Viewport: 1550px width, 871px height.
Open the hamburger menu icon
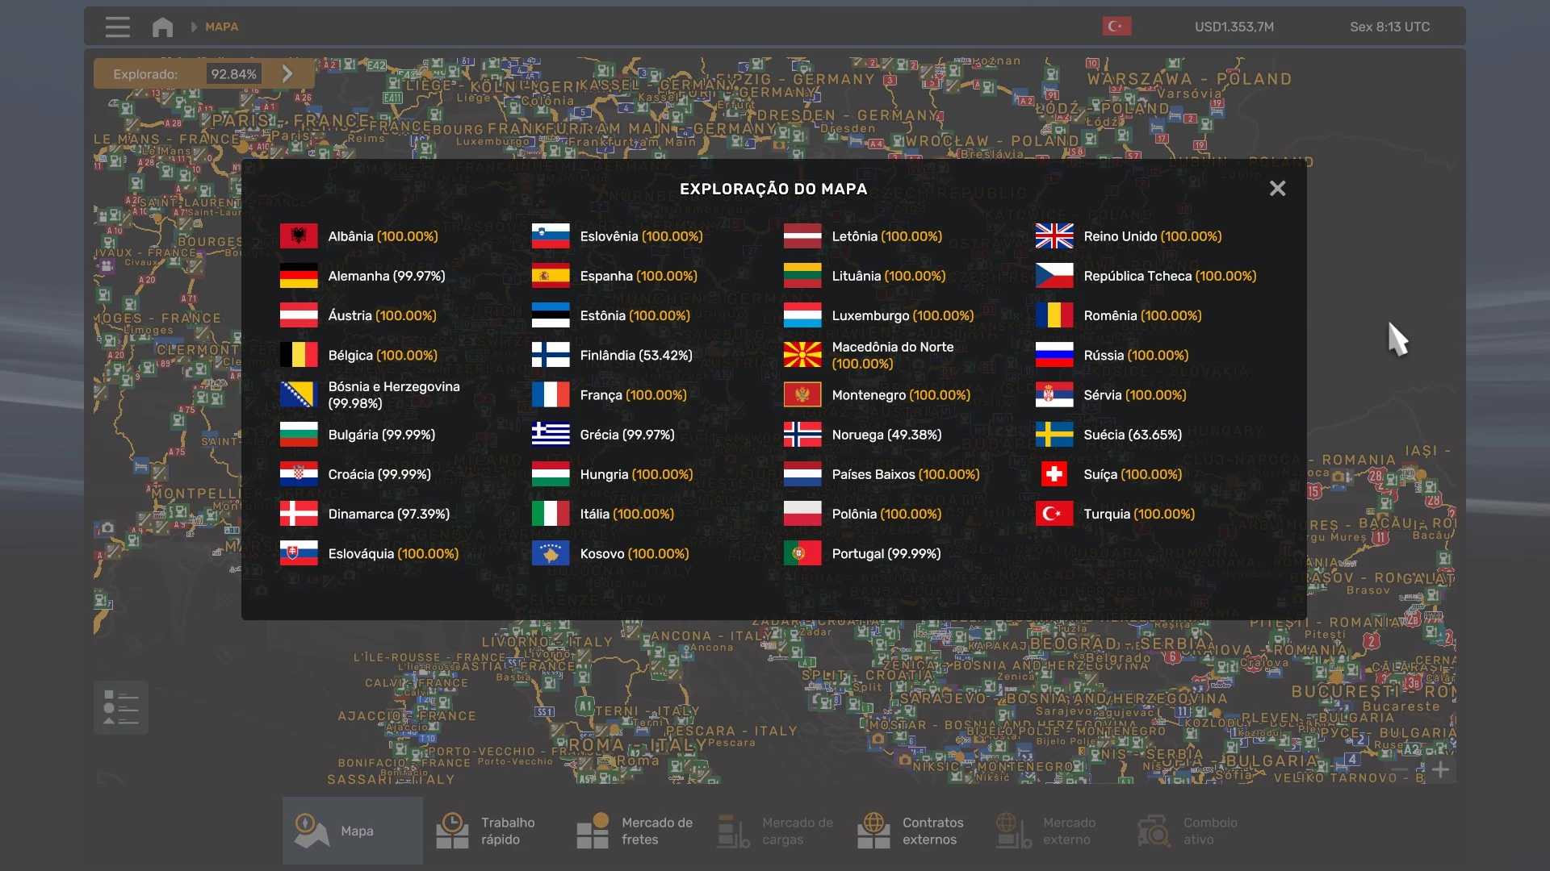pyautogui.click(x=117, y=27)
